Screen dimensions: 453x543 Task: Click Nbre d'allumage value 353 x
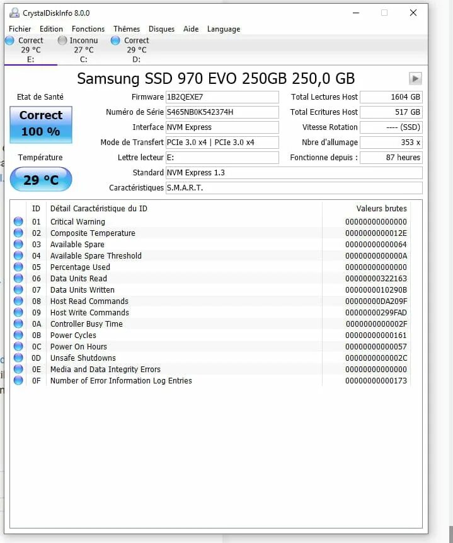pos(391,143)
